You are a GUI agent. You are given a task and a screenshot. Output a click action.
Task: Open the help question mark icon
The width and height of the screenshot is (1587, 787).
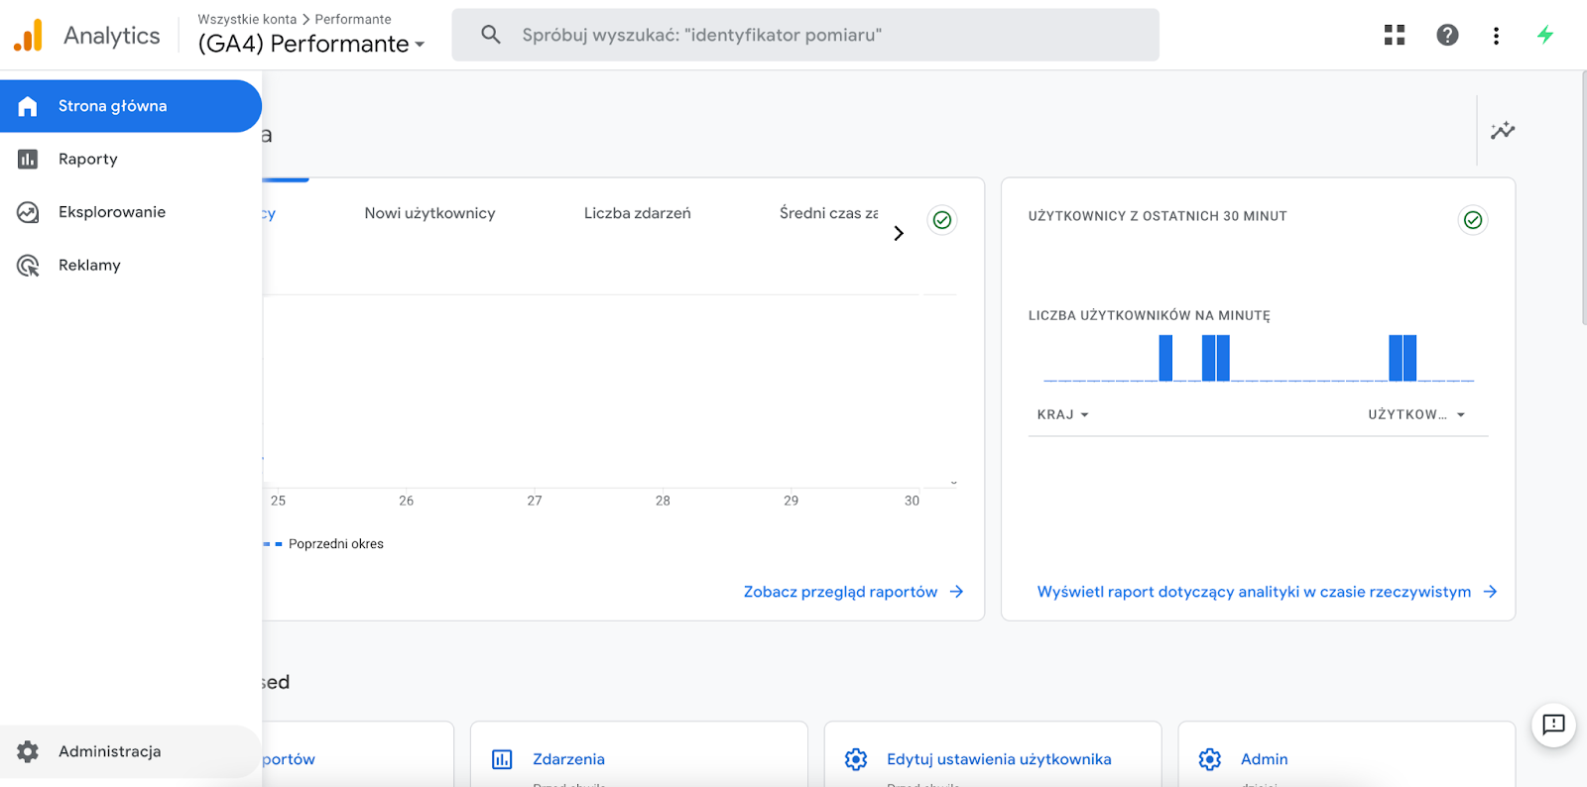(1447, 36)
